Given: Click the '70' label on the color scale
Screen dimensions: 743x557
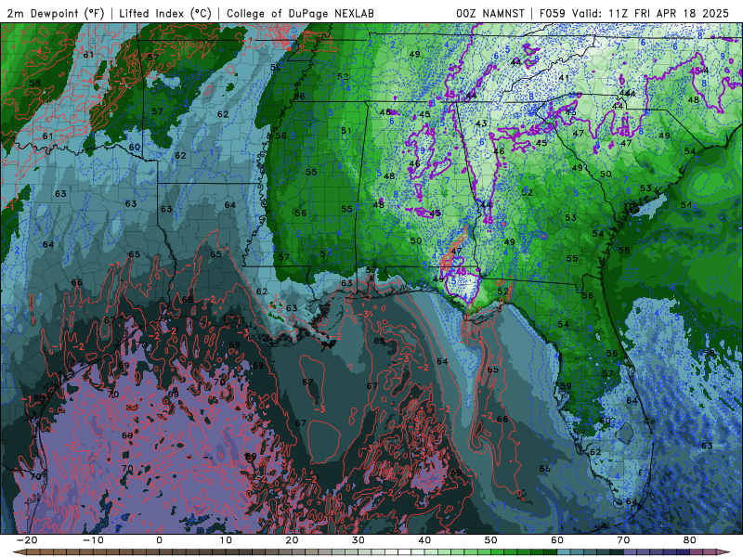Looking at the screenshot, I should (623, 540).
